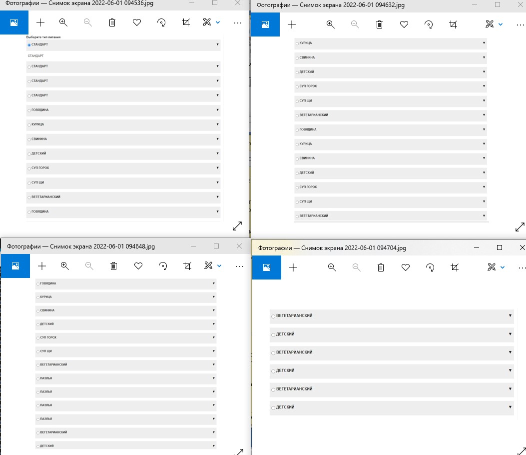Image resolution: width=526 pixels, height=455 pixels.
Task: Enter fullscreen using arrows in the 094536 window
Action: (x=237, y=226)
